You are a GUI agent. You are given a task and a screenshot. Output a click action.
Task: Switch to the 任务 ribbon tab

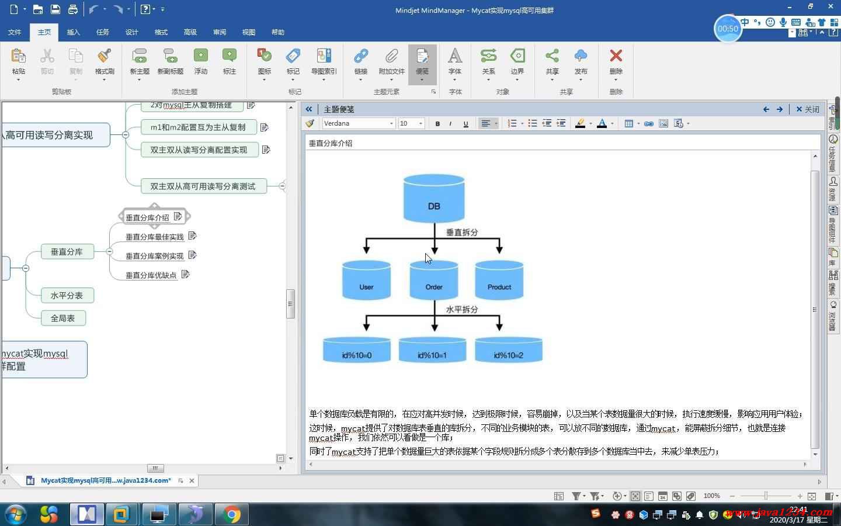click(103, 32)
